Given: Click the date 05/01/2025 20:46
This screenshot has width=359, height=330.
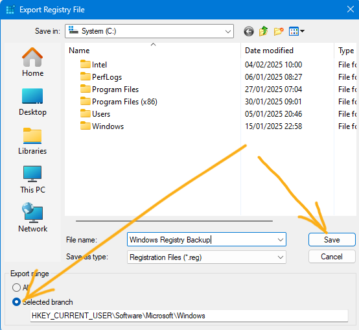Looking at the screenshot, I should pyautogui.click(x=273, y=114).
